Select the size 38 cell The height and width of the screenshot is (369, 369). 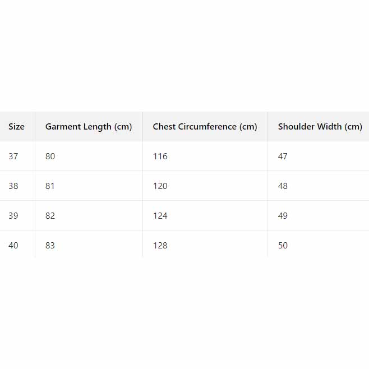[13, 186]
